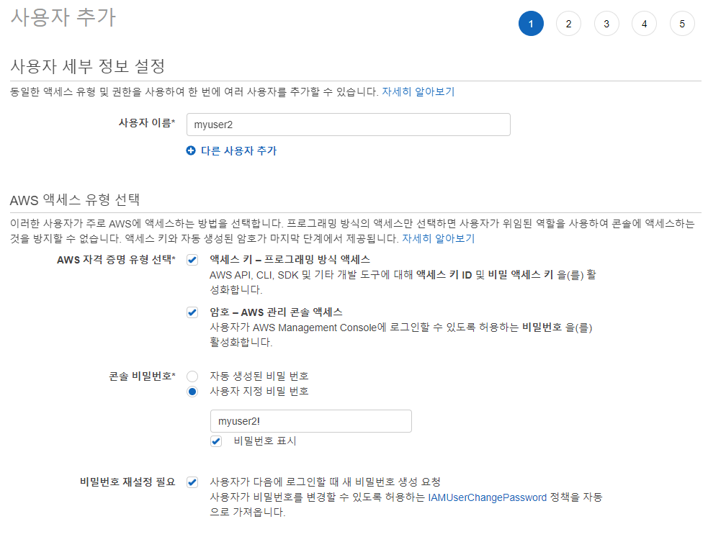Click the password field showing myuser2!
708x537 pixels.
[311, 421]
